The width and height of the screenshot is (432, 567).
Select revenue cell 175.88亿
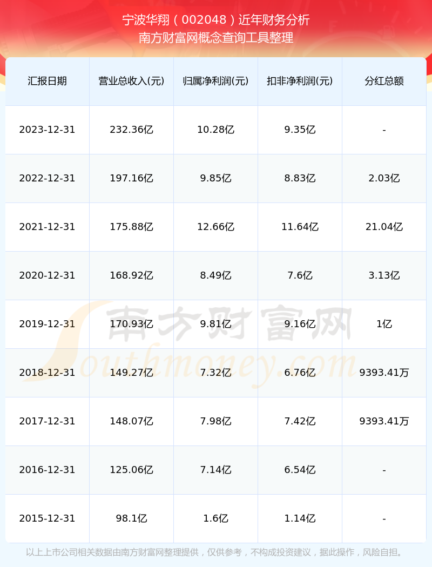(132, 227)
